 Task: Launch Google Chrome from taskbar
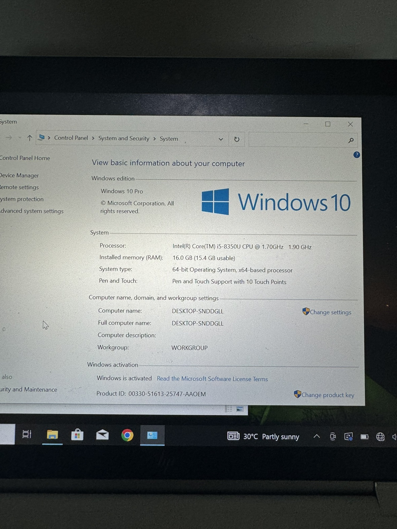(127, 435)
